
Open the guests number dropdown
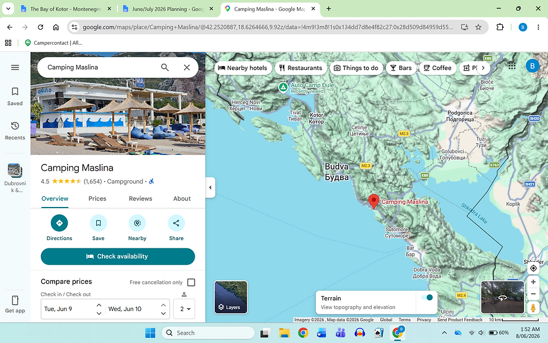(x=185, y=309)
